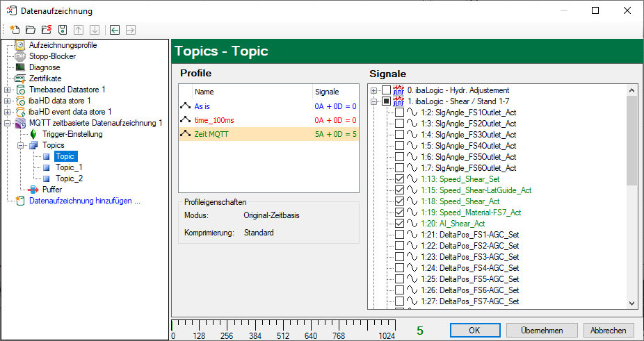Click the MQTT zeitbasierte Datenaufzeichnung icon
Image resolution: width=644 pixels, height=341 pixels.
[x=21, y=123]
